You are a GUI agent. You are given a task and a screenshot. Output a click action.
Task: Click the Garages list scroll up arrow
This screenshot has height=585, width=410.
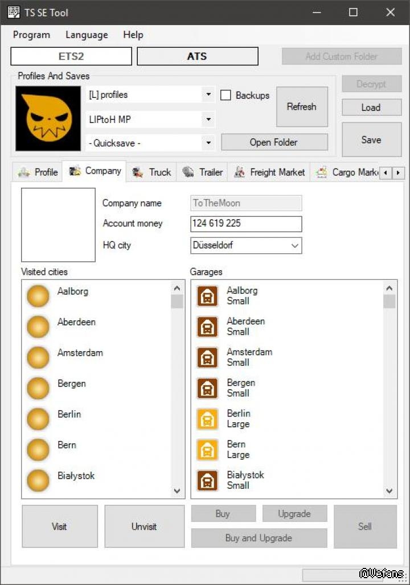coord(389,288)
